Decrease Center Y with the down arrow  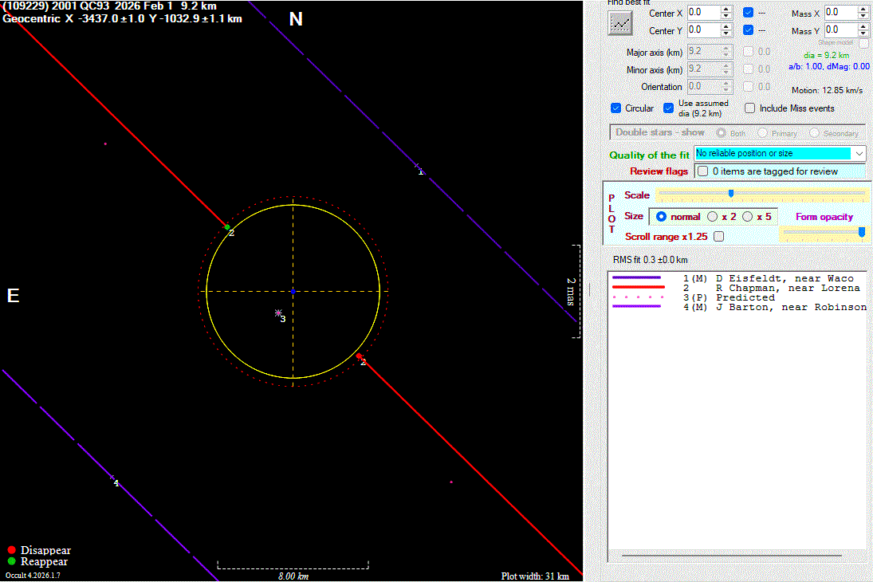pyautogui.click(x=726, y=34)
